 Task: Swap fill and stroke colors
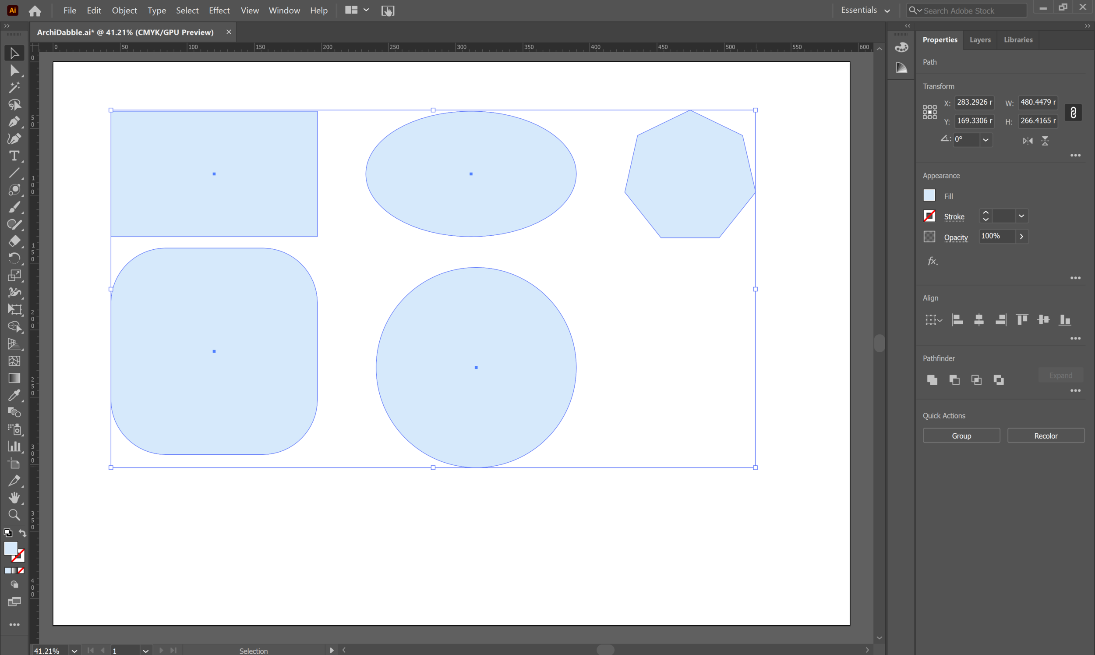(22, 533)
